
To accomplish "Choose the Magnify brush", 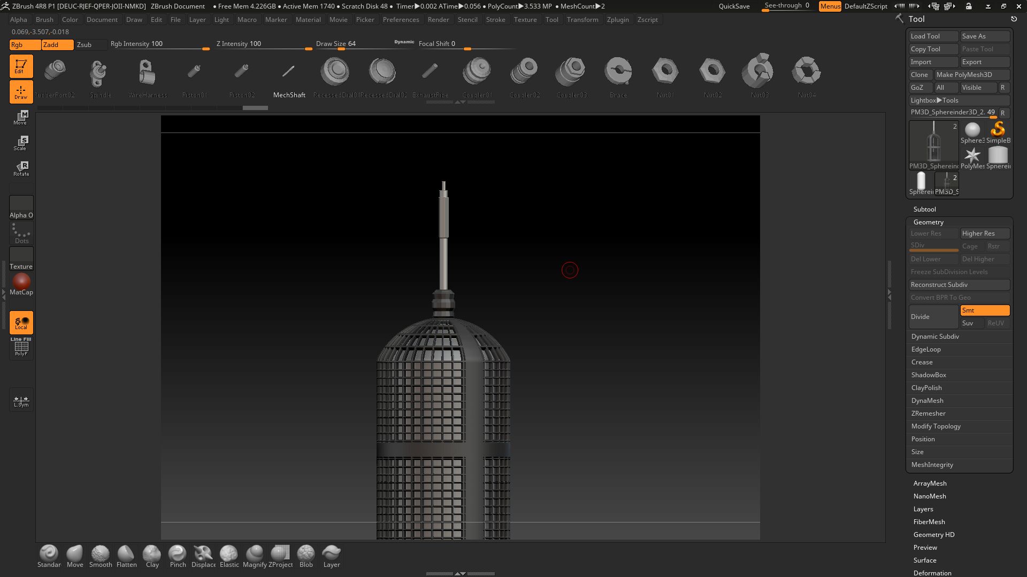I will click(255, 556).
